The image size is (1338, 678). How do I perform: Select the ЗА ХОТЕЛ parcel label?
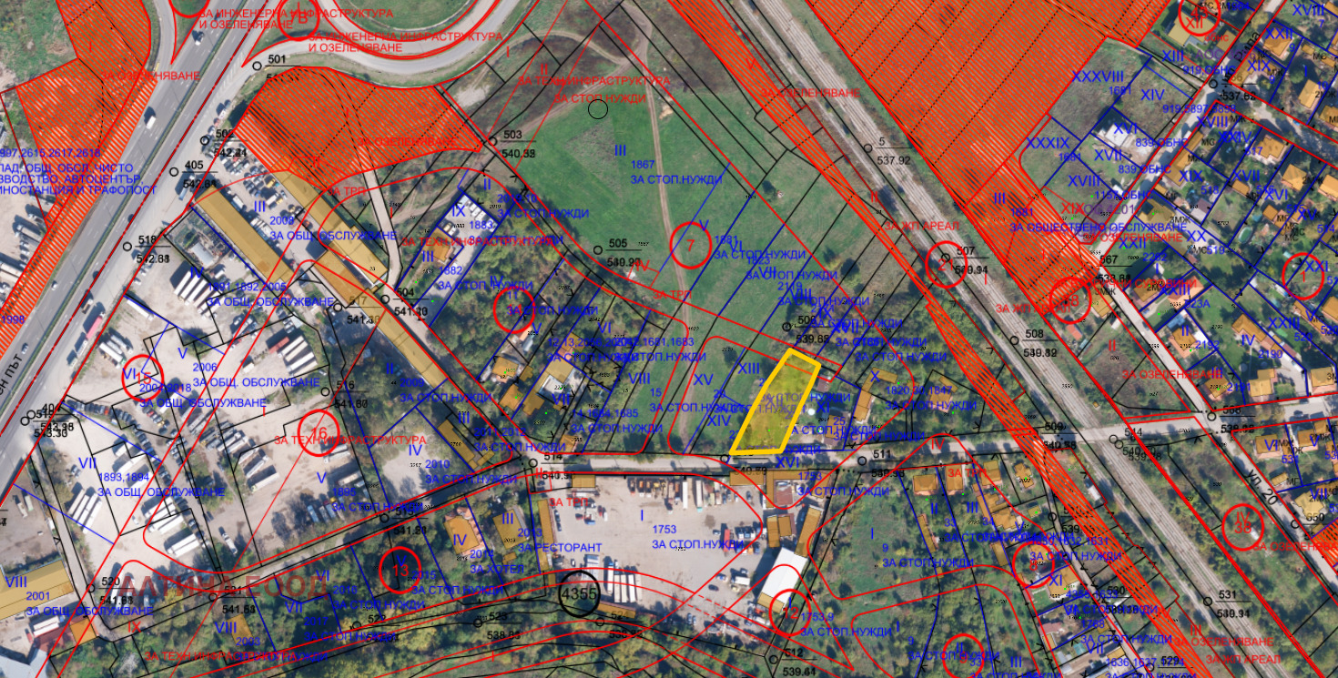pyautogui.click(x=492, y=569)
